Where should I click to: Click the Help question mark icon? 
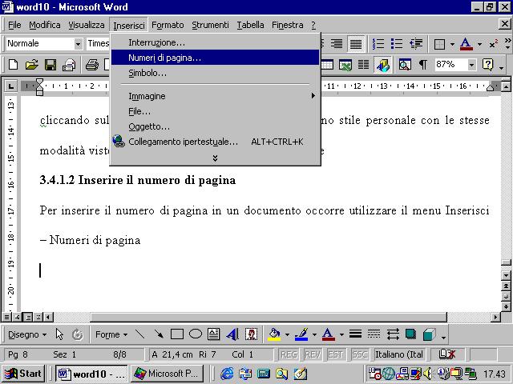[x=487, y=65]
